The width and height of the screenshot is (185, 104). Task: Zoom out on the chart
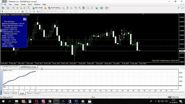point(80,8)
